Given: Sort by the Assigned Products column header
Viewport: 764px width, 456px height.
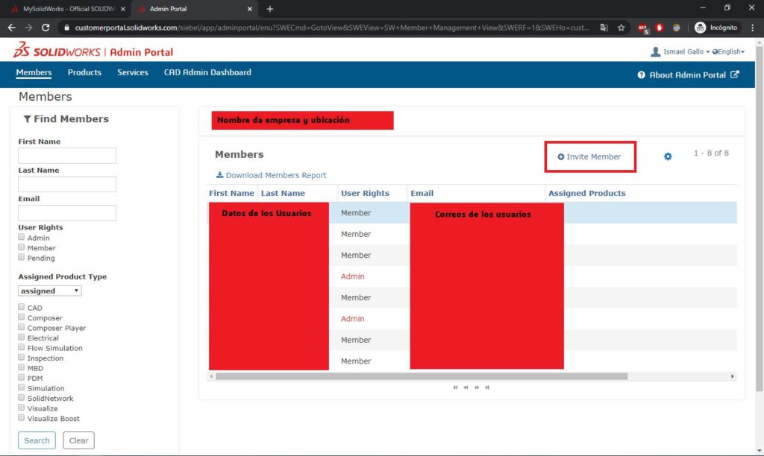Looking at the screenshot, I should [x=586, y=193].
